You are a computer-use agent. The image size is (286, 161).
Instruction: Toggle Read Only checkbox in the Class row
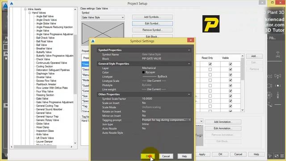coord(210,64)
